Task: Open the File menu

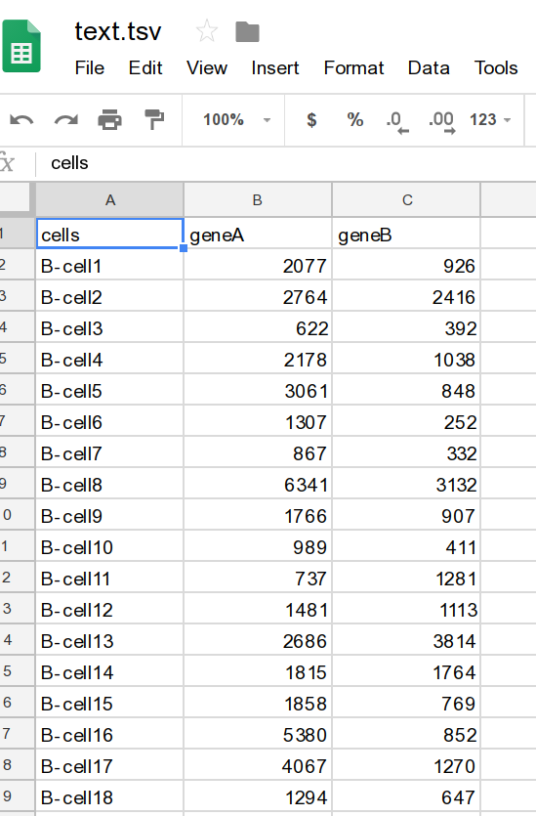Action: pos(90,67)
